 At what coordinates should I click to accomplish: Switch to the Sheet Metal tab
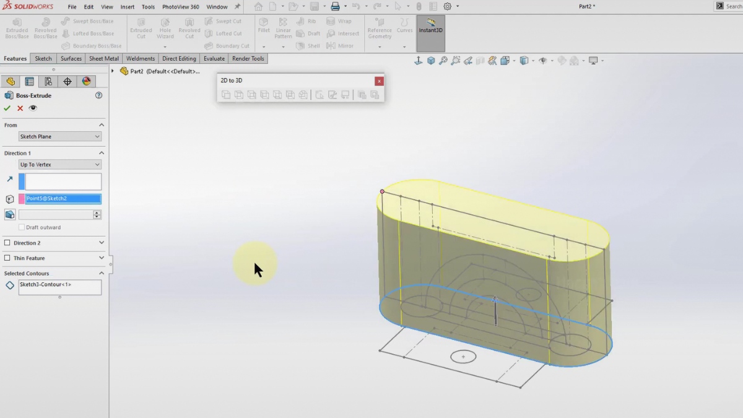(x=104, y=59)
